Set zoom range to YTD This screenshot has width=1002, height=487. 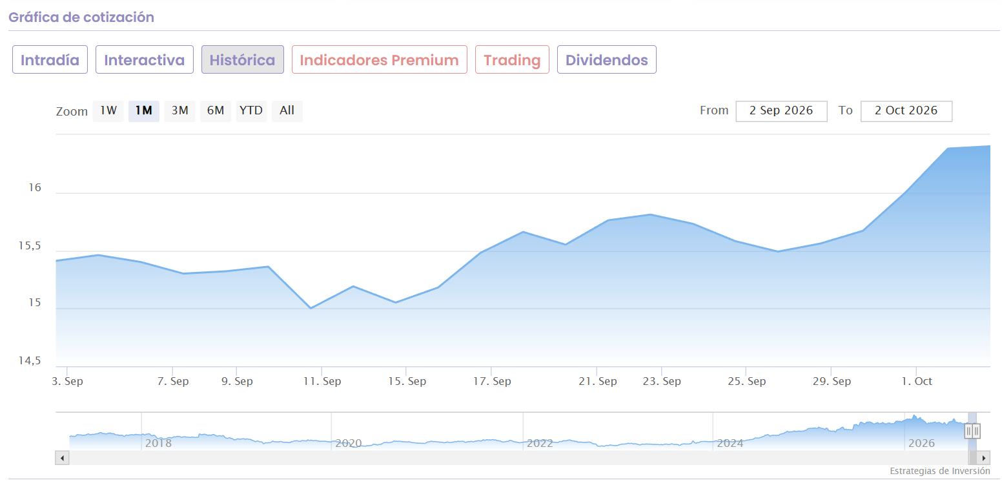(251, 110)
